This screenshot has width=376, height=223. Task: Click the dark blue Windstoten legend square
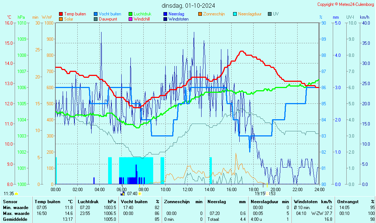pyautogui.click(x=165, y=19)
